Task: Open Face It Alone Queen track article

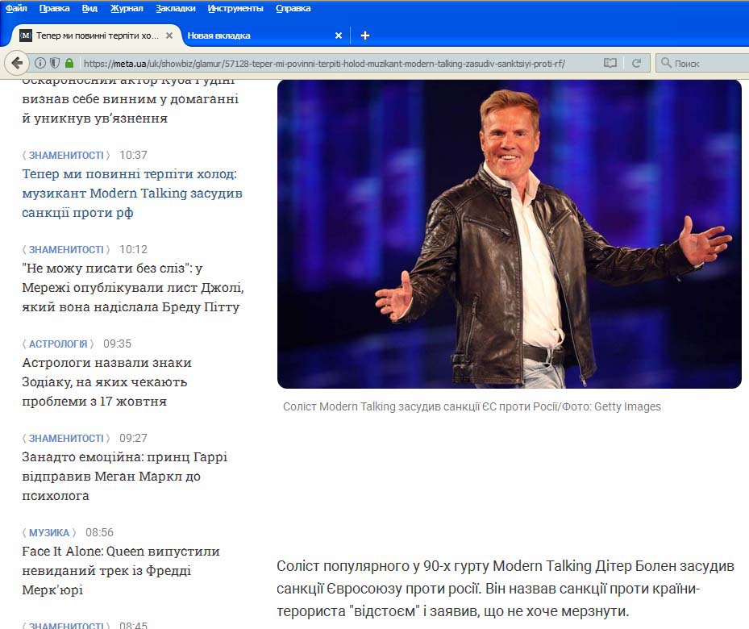Action: [x=121, y=570]
